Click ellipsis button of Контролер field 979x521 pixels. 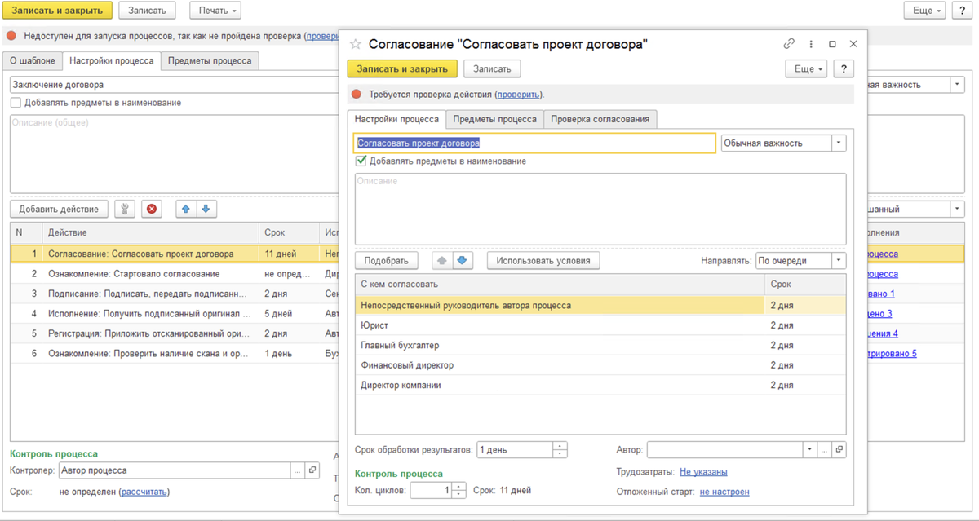[298, 470]
